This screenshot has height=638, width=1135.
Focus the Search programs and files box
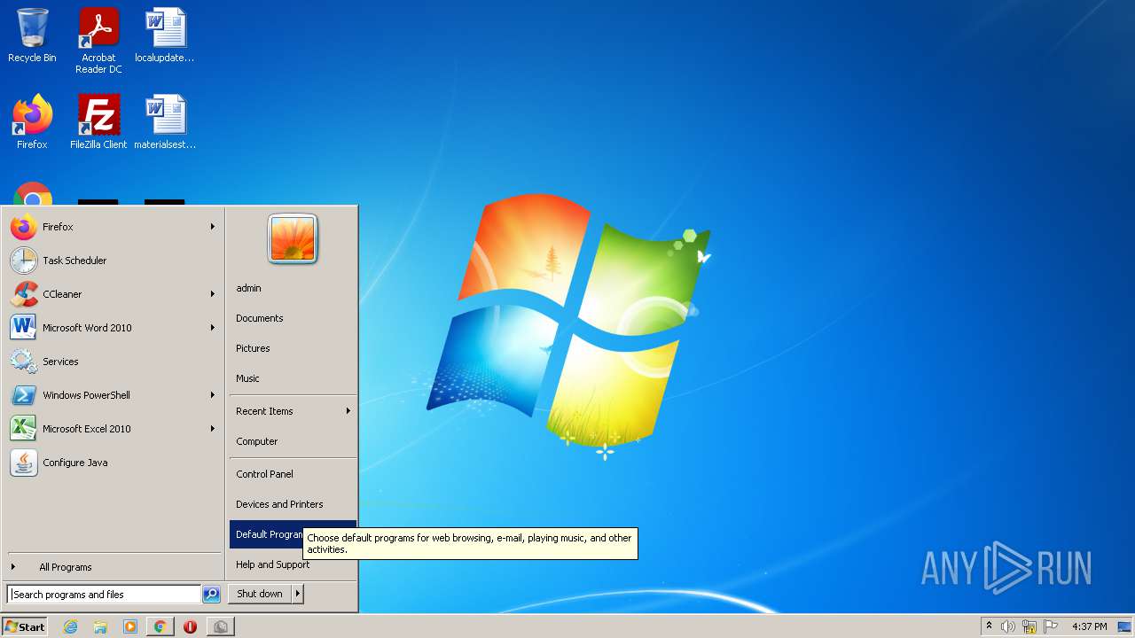104,595
